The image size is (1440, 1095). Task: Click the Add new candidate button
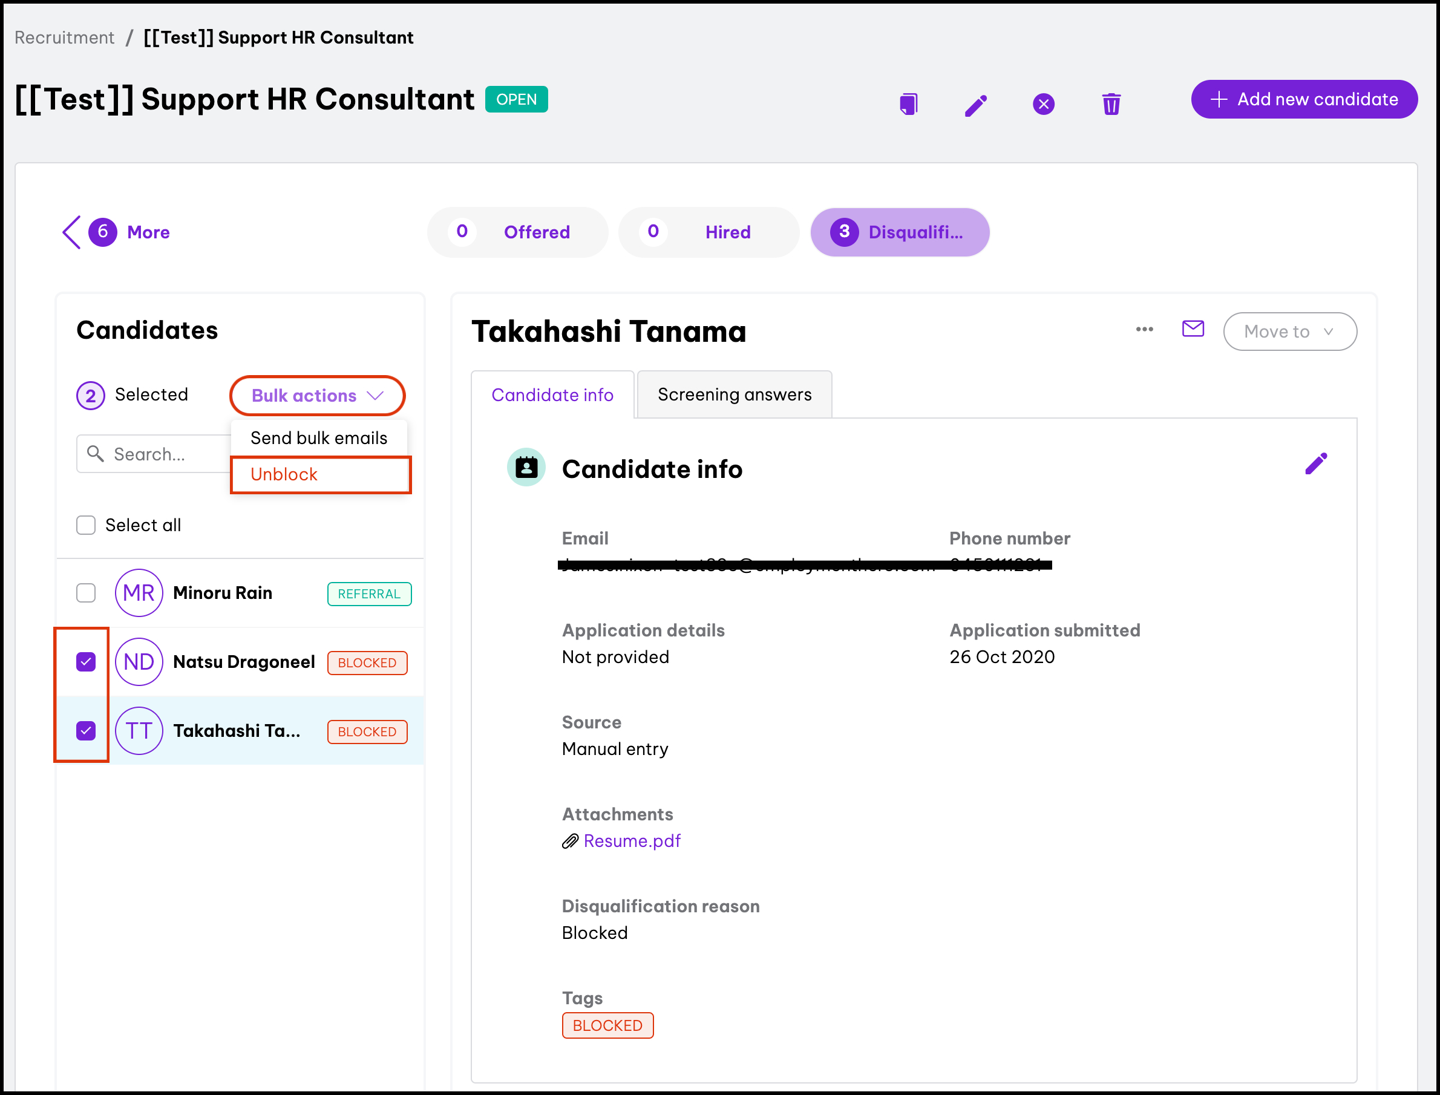coord(1304,99)
